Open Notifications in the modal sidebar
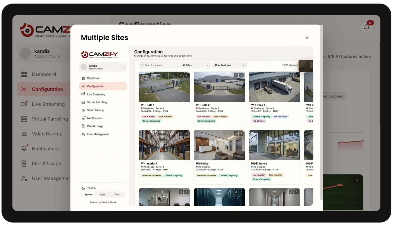Viewport: 401px width, 225px height. tap(103, 118)
